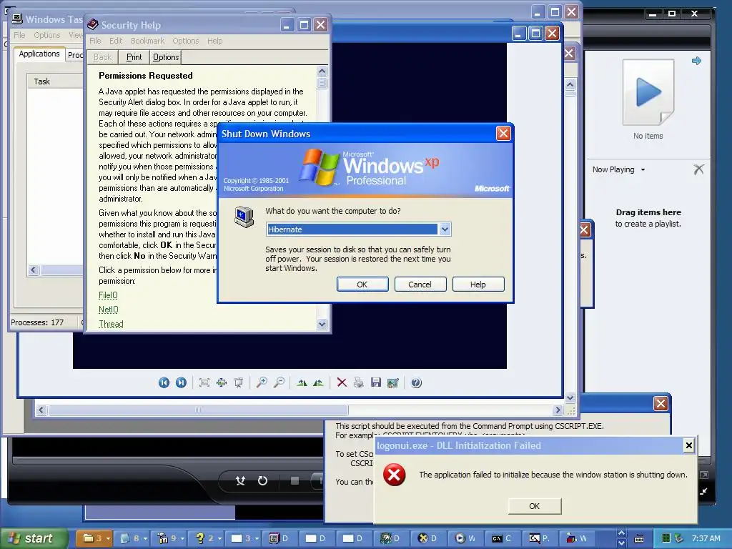
Task: Open the on-screen keyboard tray icon
Action: point(639,539)
